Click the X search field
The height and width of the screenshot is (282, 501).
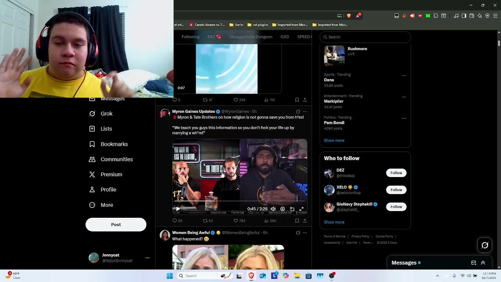(x=365, y=37)
